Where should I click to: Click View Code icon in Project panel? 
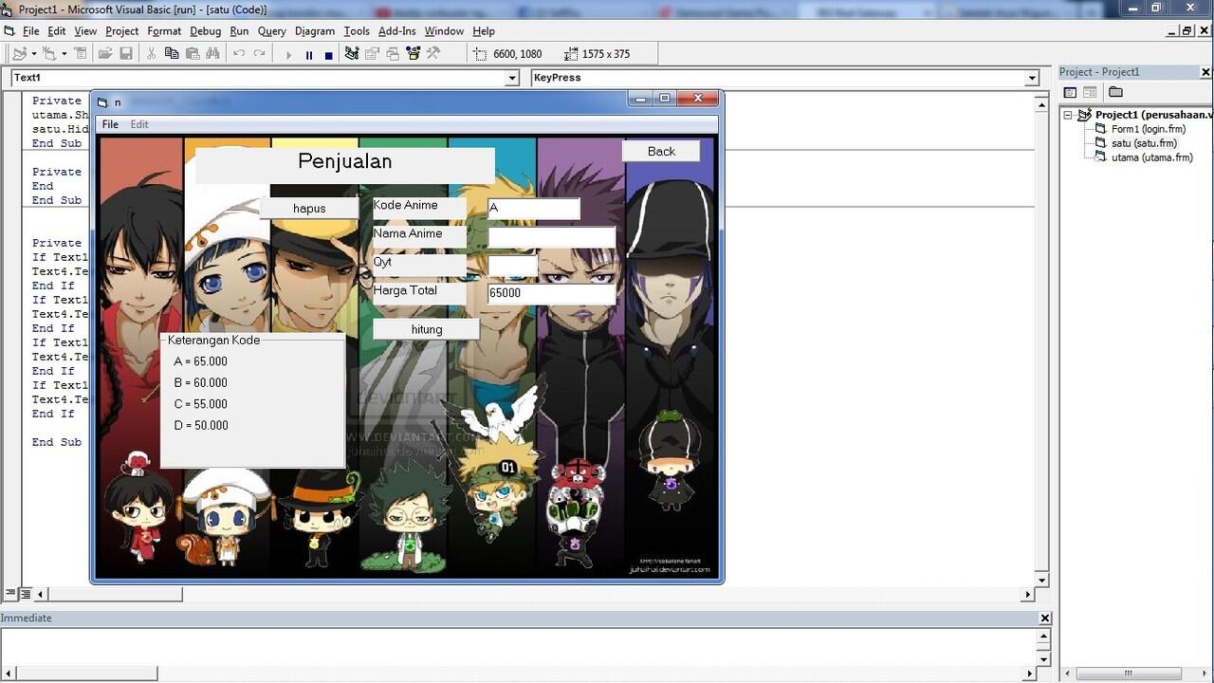tap(1070, 92)
